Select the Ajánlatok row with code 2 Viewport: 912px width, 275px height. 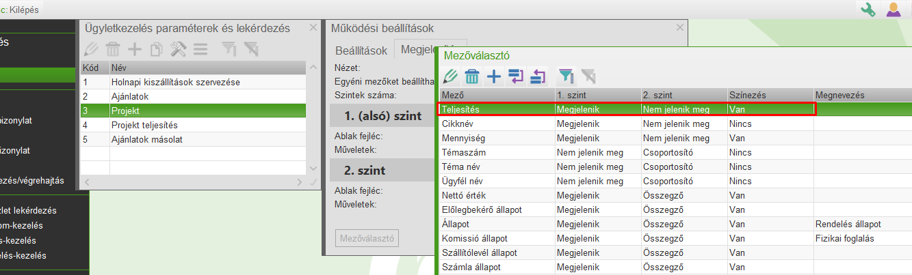click(193, 96)
